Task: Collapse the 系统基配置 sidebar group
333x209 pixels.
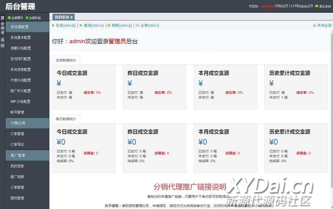Action: click(x=27, y=27)
